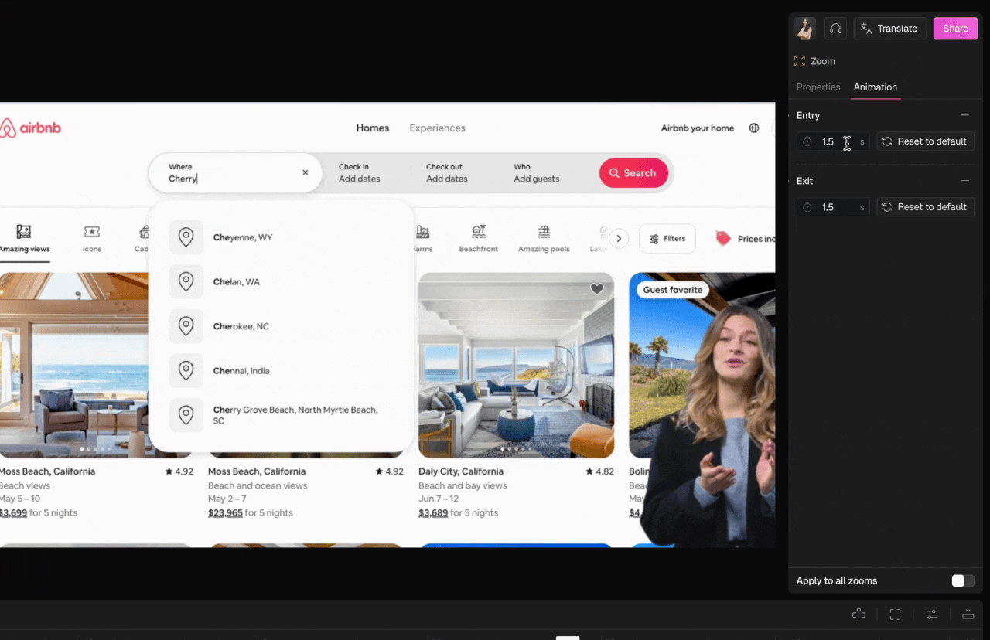Click the $23,965 for 5 nights price
990x640 pixels.
coord(251,513)
